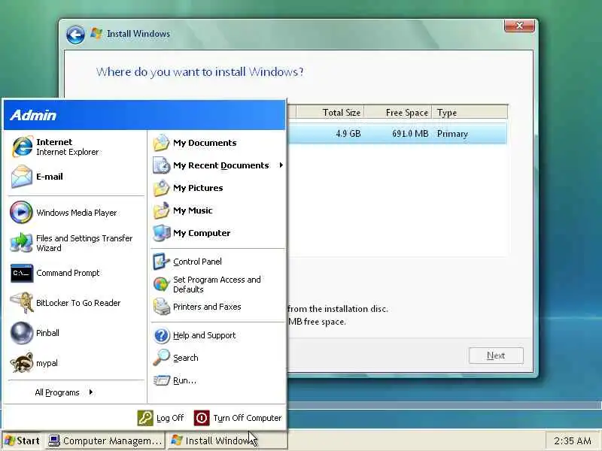Choose the Control Panel menu label
The height and width of the screenshot is (451, 602).
(197, 262)
